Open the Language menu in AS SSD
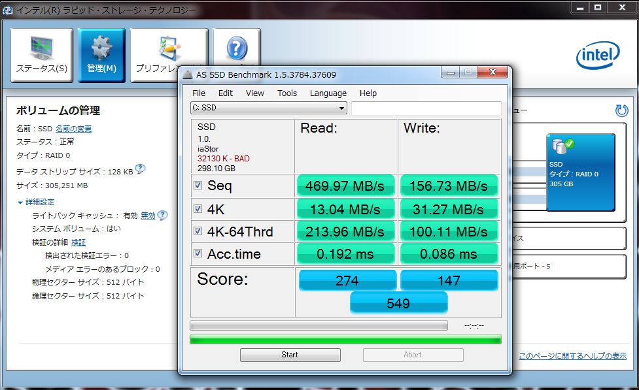This screenshot has width=639, height=390. (328, 93)
